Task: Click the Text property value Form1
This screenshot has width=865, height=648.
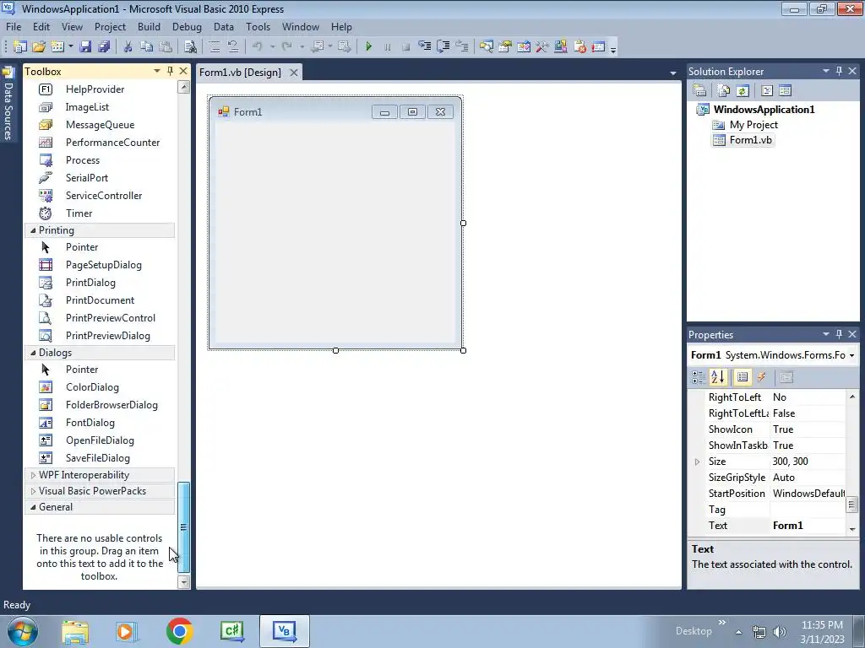Action: point(807,526)
